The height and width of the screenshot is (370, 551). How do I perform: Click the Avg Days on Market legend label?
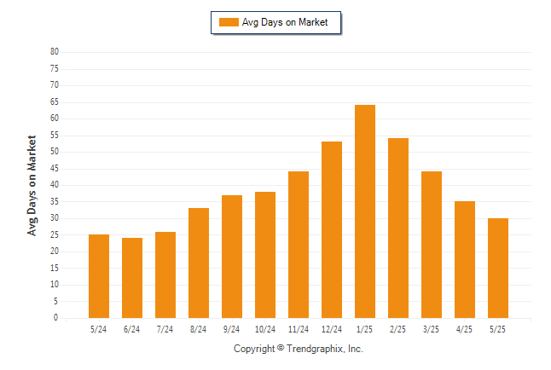point(285,22)
